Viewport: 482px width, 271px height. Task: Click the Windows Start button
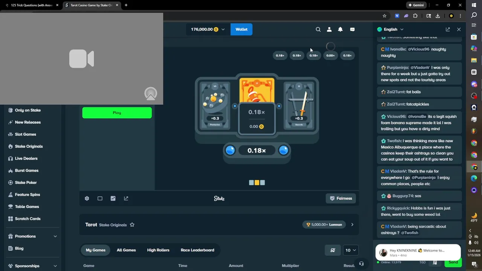474,5
